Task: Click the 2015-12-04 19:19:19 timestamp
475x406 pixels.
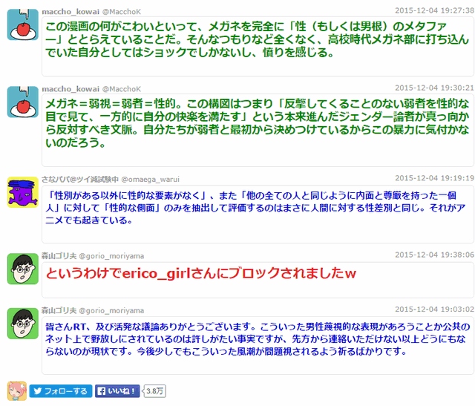Action: click(x=433, y=178)
